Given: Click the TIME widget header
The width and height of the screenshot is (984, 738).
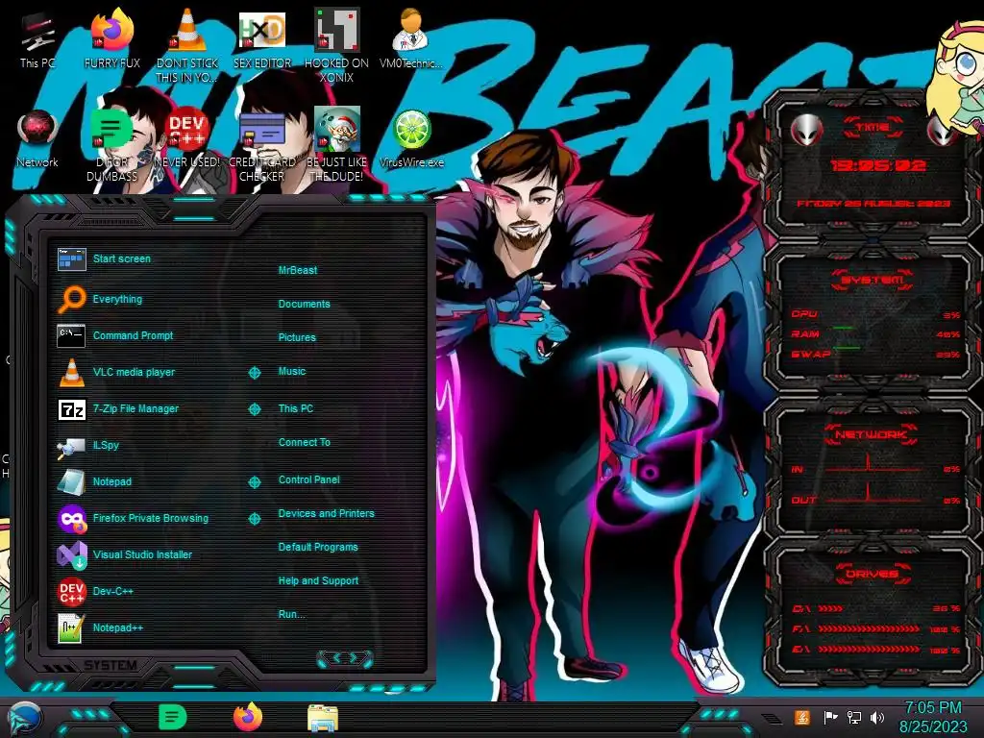Looking at the screenshot, I should [x=873, y=128].
